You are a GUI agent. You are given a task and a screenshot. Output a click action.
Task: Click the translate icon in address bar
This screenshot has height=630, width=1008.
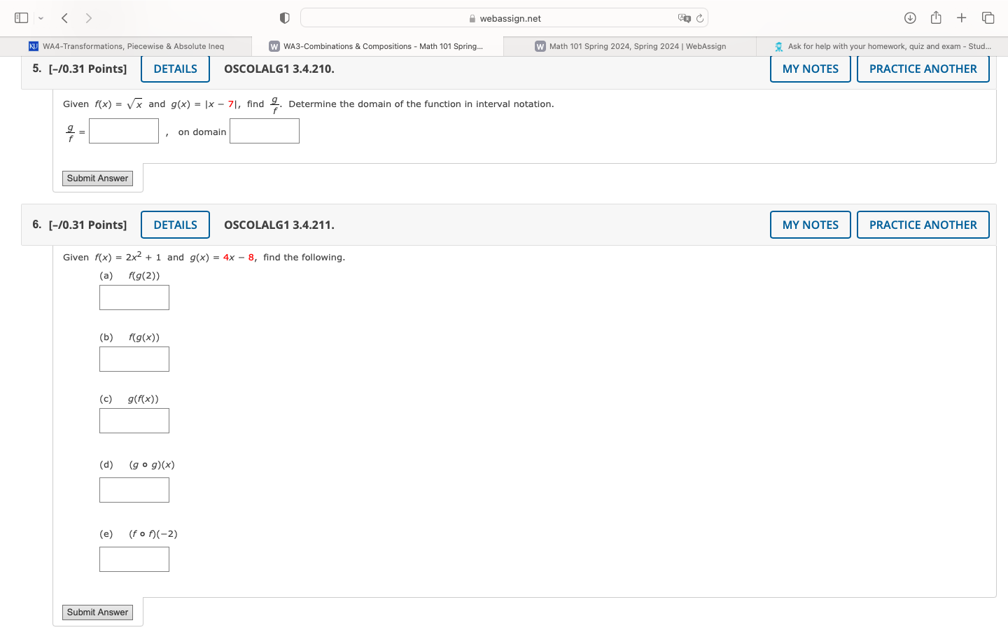click(684, 18)
